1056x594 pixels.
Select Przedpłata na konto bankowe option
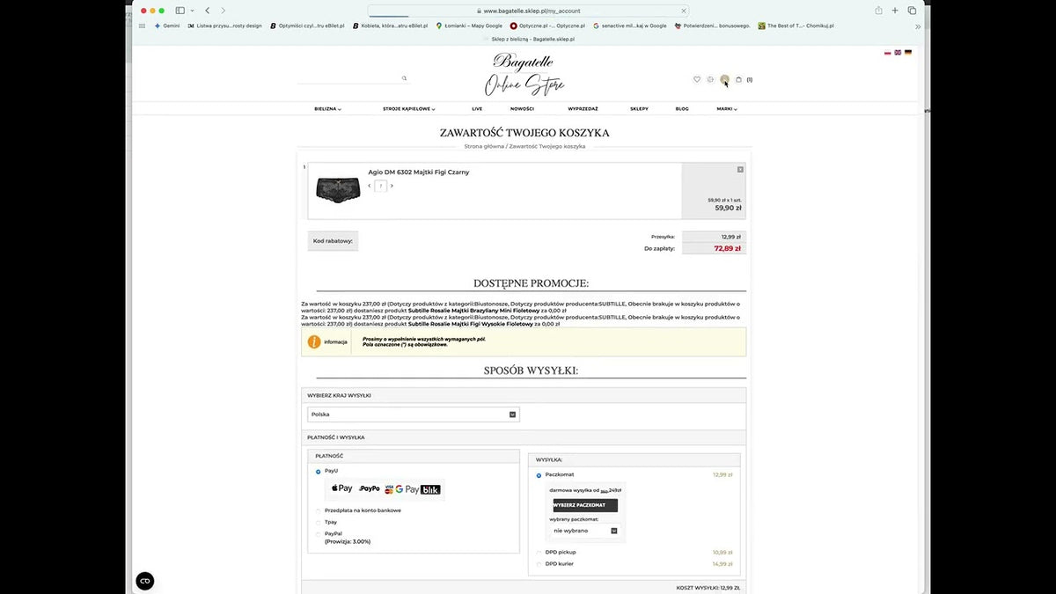point(319,510)
